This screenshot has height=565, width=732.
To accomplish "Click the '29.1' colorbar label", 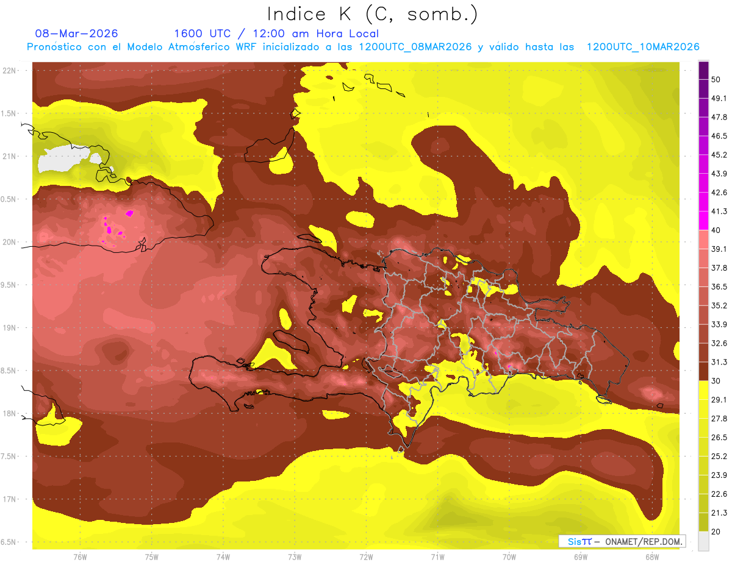I will point(719,400).
